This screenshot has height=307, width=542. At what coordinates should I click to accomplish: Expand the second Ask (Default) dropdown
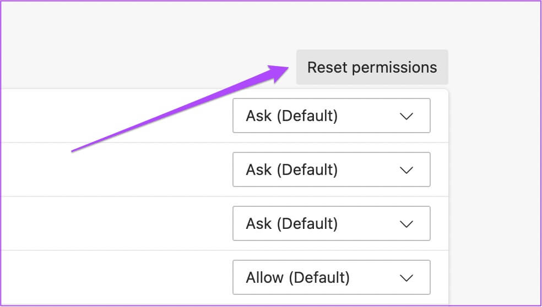click(331, 169)
